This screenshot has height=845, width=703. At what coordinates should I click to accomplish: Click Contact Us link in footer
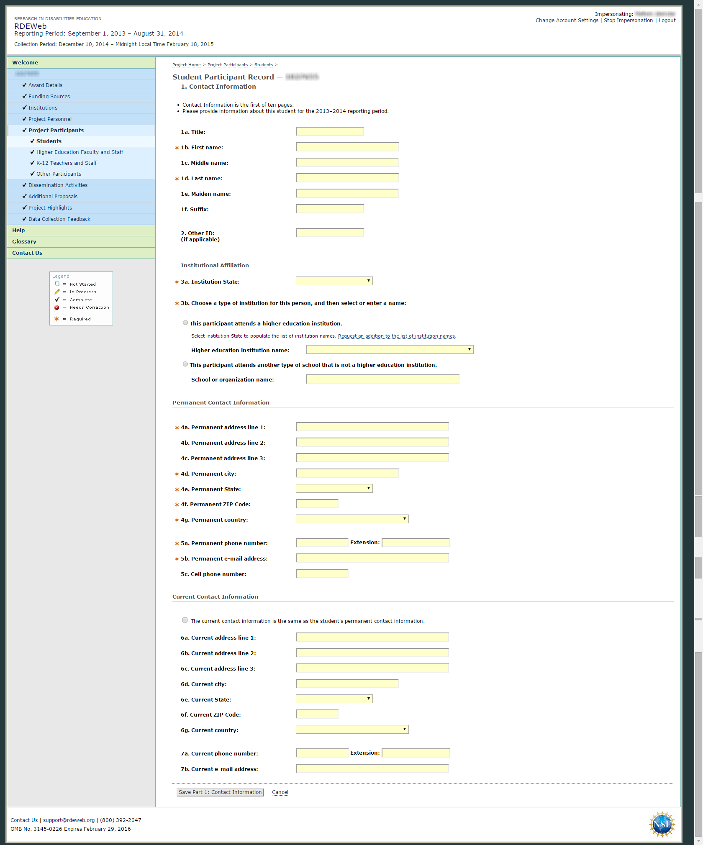24,820
